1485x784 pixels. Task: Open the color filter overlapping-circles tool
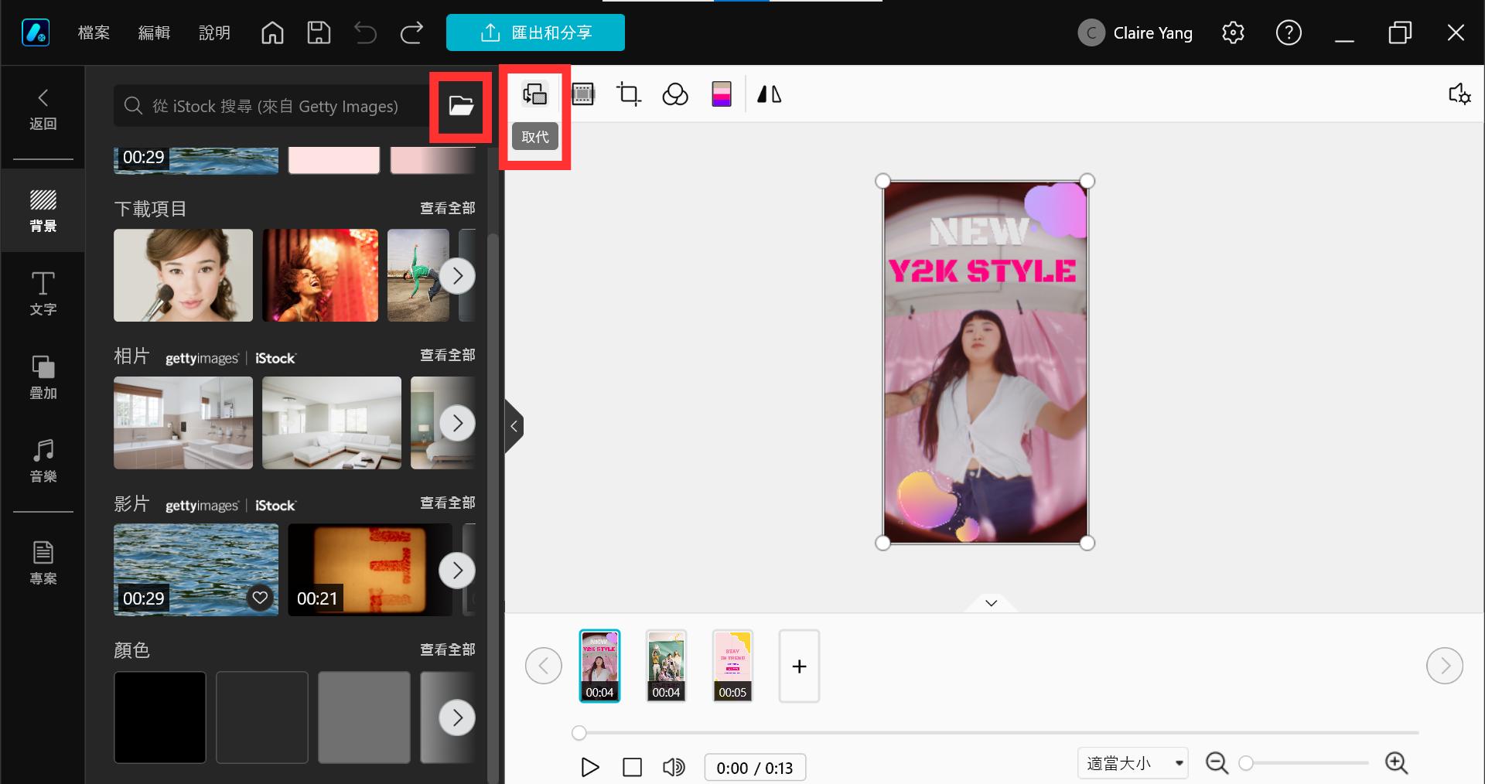click(675, 94)
